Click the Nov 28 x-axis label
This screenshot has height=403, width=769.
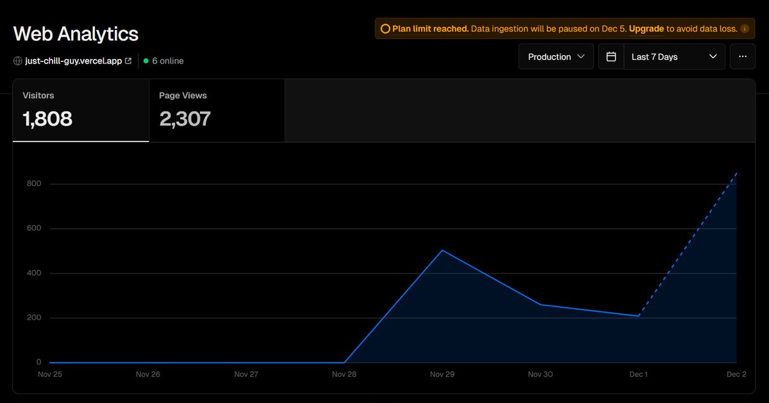344,374
